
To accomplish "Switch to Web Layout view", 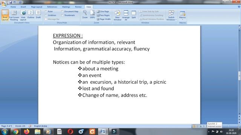I will [23, 15].
